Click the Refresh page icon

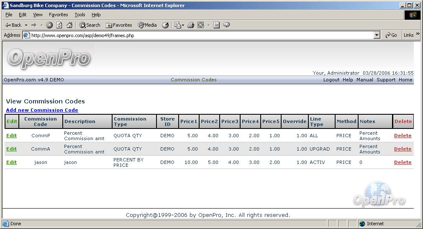[59, 25]
